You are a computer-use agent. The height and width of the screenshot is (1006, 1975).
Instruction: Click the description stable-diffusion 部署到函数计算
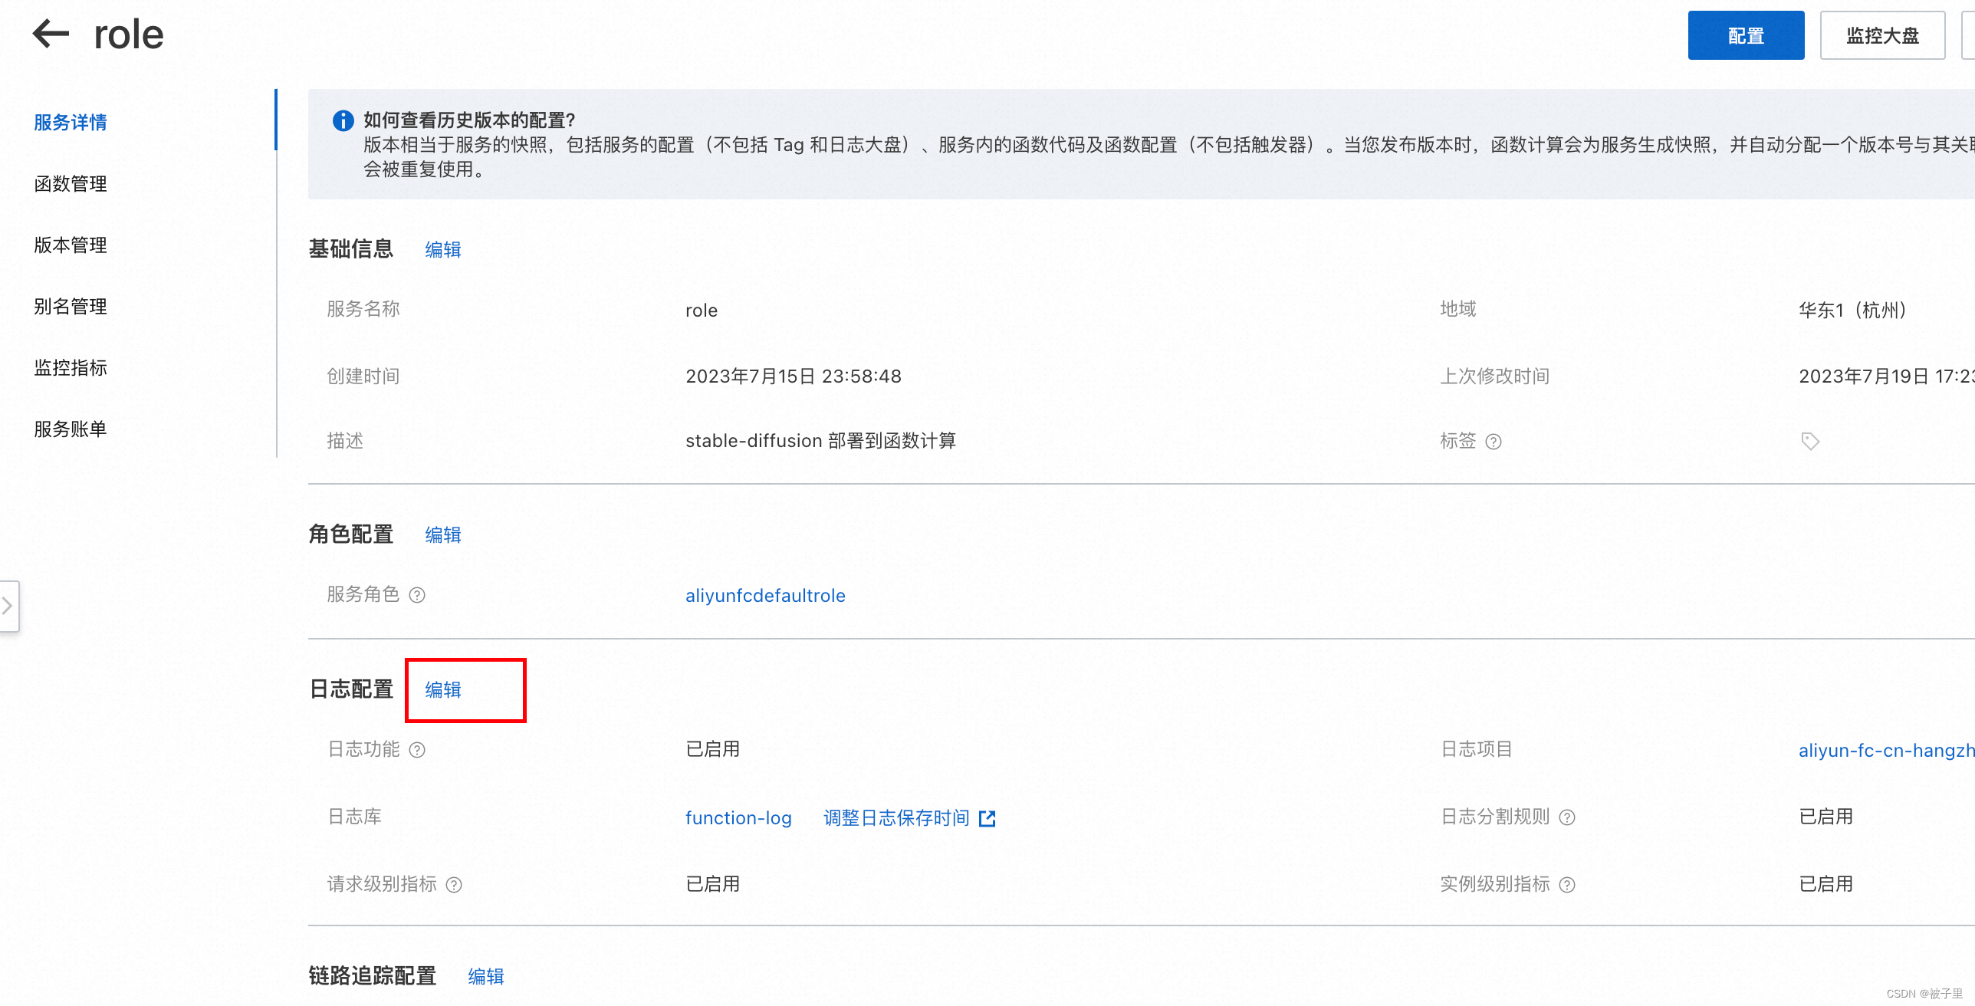(x=820, y=441)
